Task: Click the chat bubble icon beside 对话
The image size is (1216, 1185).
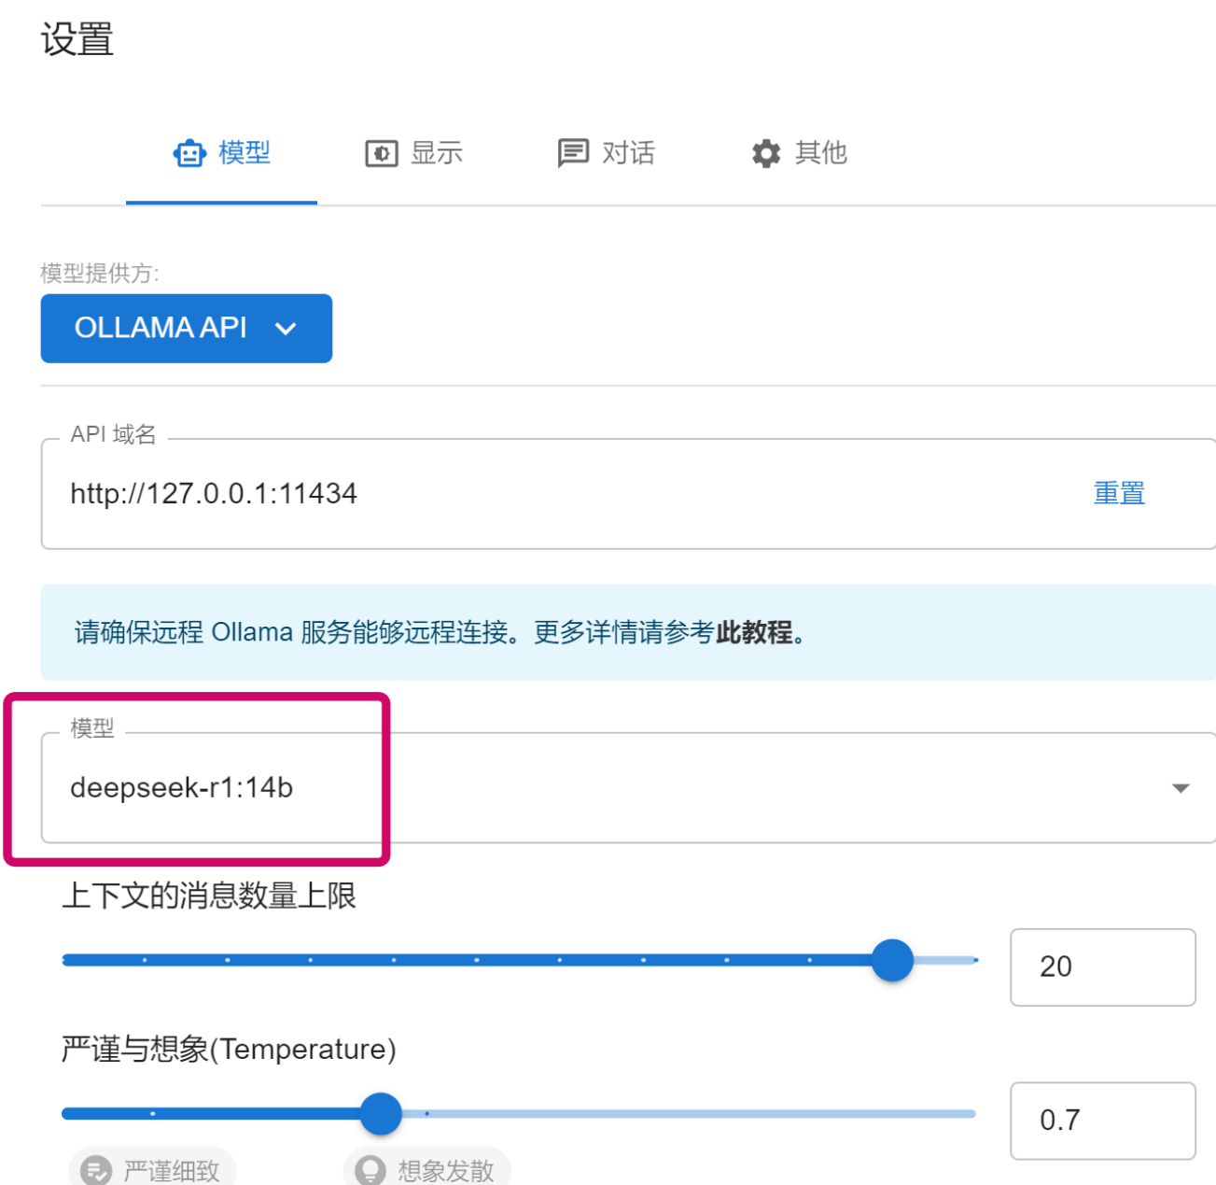Action: (572, 152)
